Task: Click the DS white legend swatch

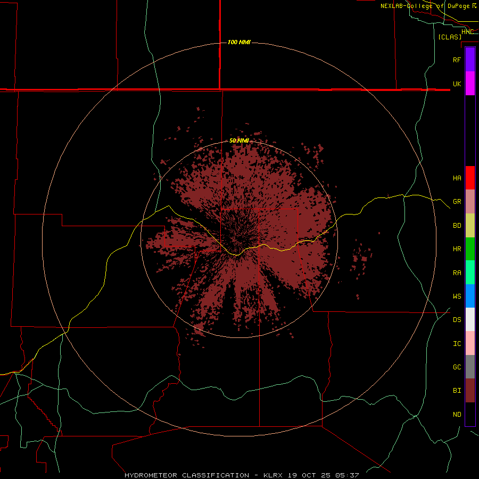Action: [x=470, y=319]
